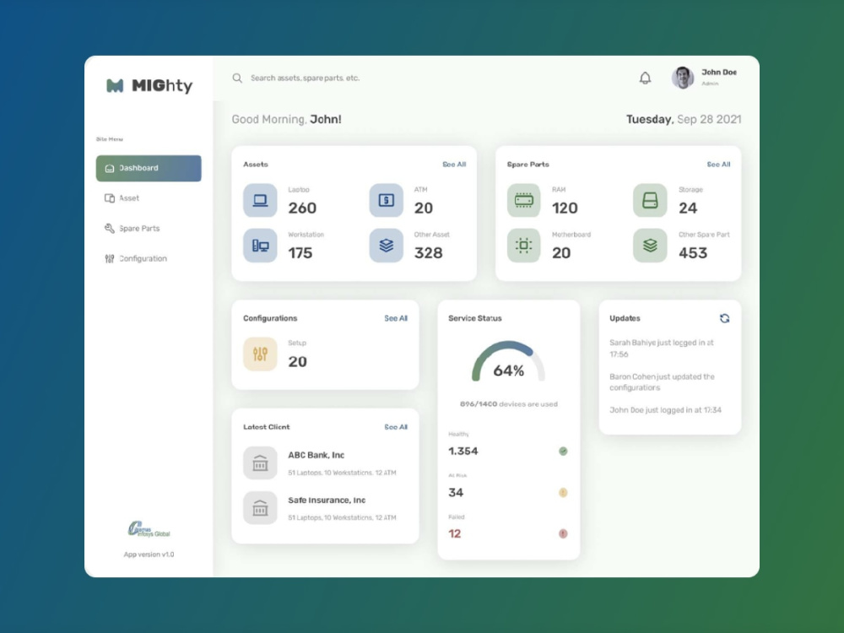This screenshot has height=633, width=844.
Task: Open the ABC Bank, Inc client
Action: 316,455
